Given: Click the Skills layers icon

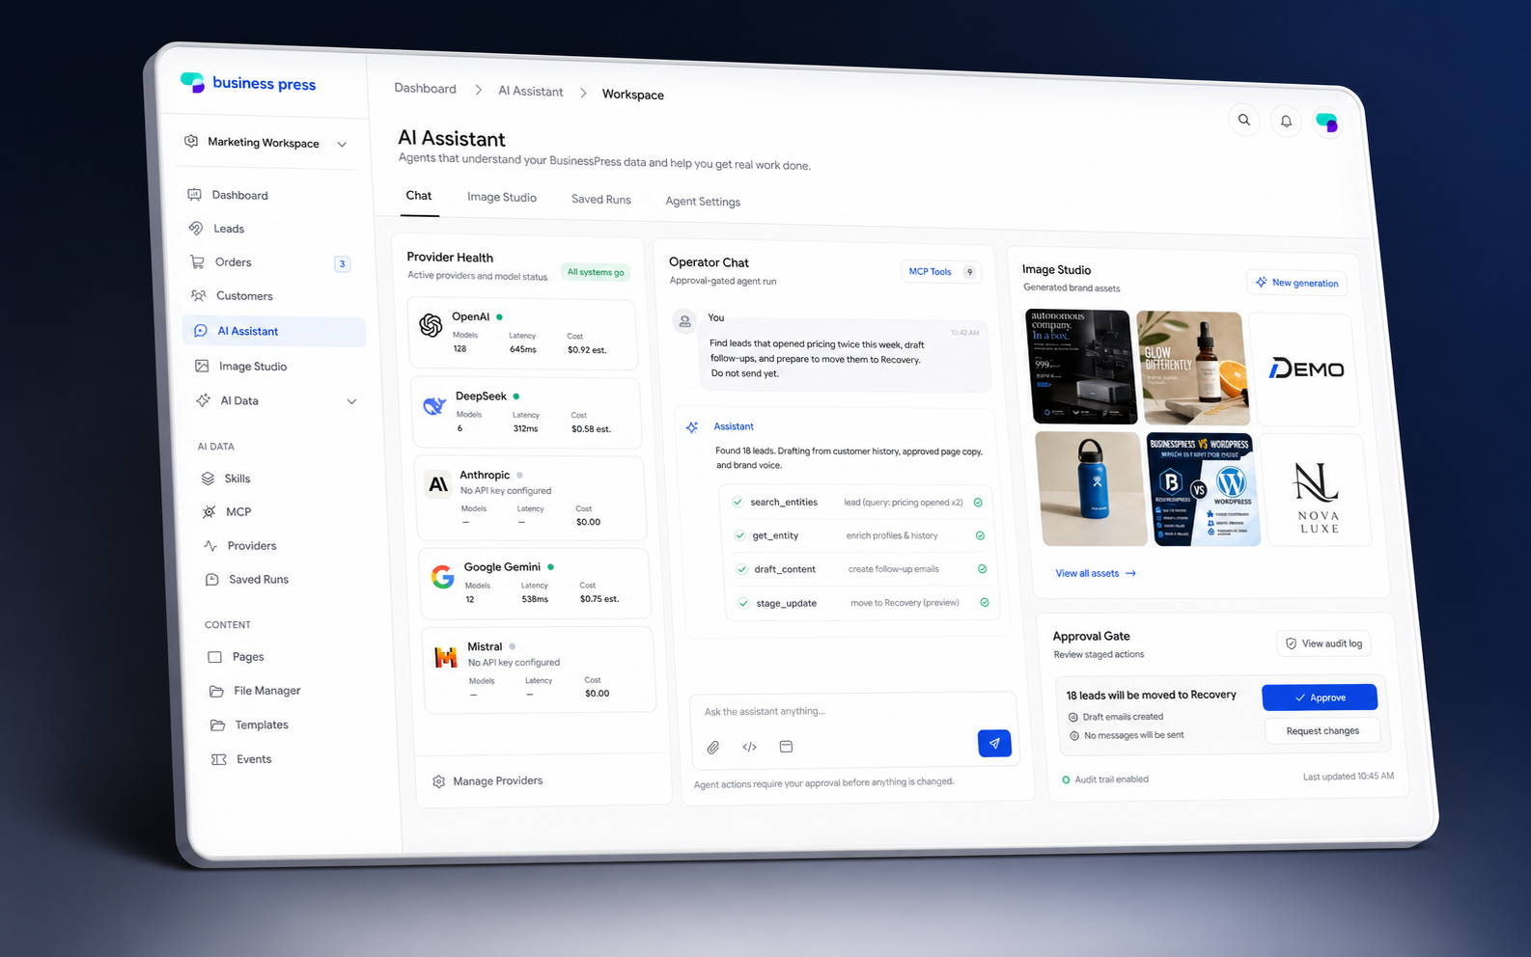Looking at the screenshot, I should click(x=208, y=478).
